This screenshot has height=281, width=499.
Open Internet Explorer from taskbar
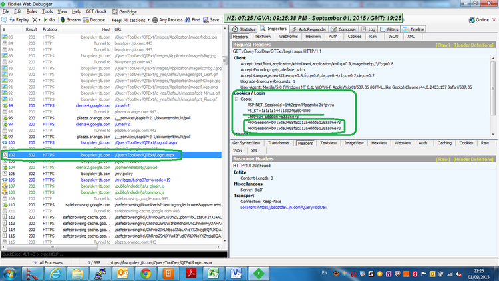point(55,274)
